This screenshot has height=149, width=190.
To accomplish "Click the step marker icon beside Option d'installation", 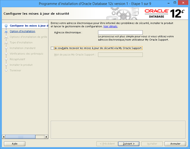I will coord(6,31).
